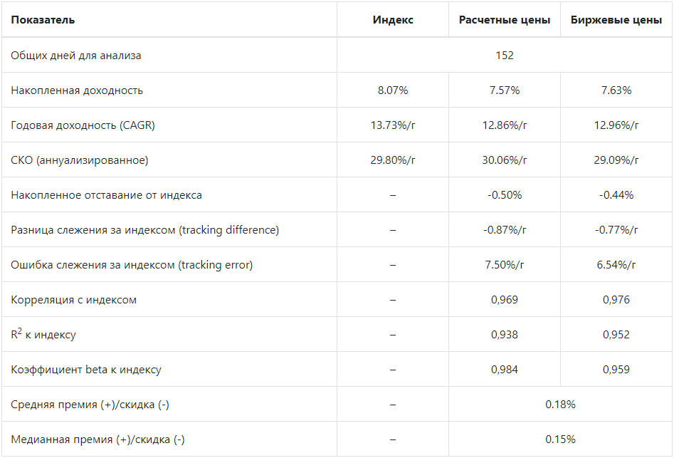Click the 152 total days value
Image resolution: width=674 pixels, height=458 pixels.
point(504,55)
